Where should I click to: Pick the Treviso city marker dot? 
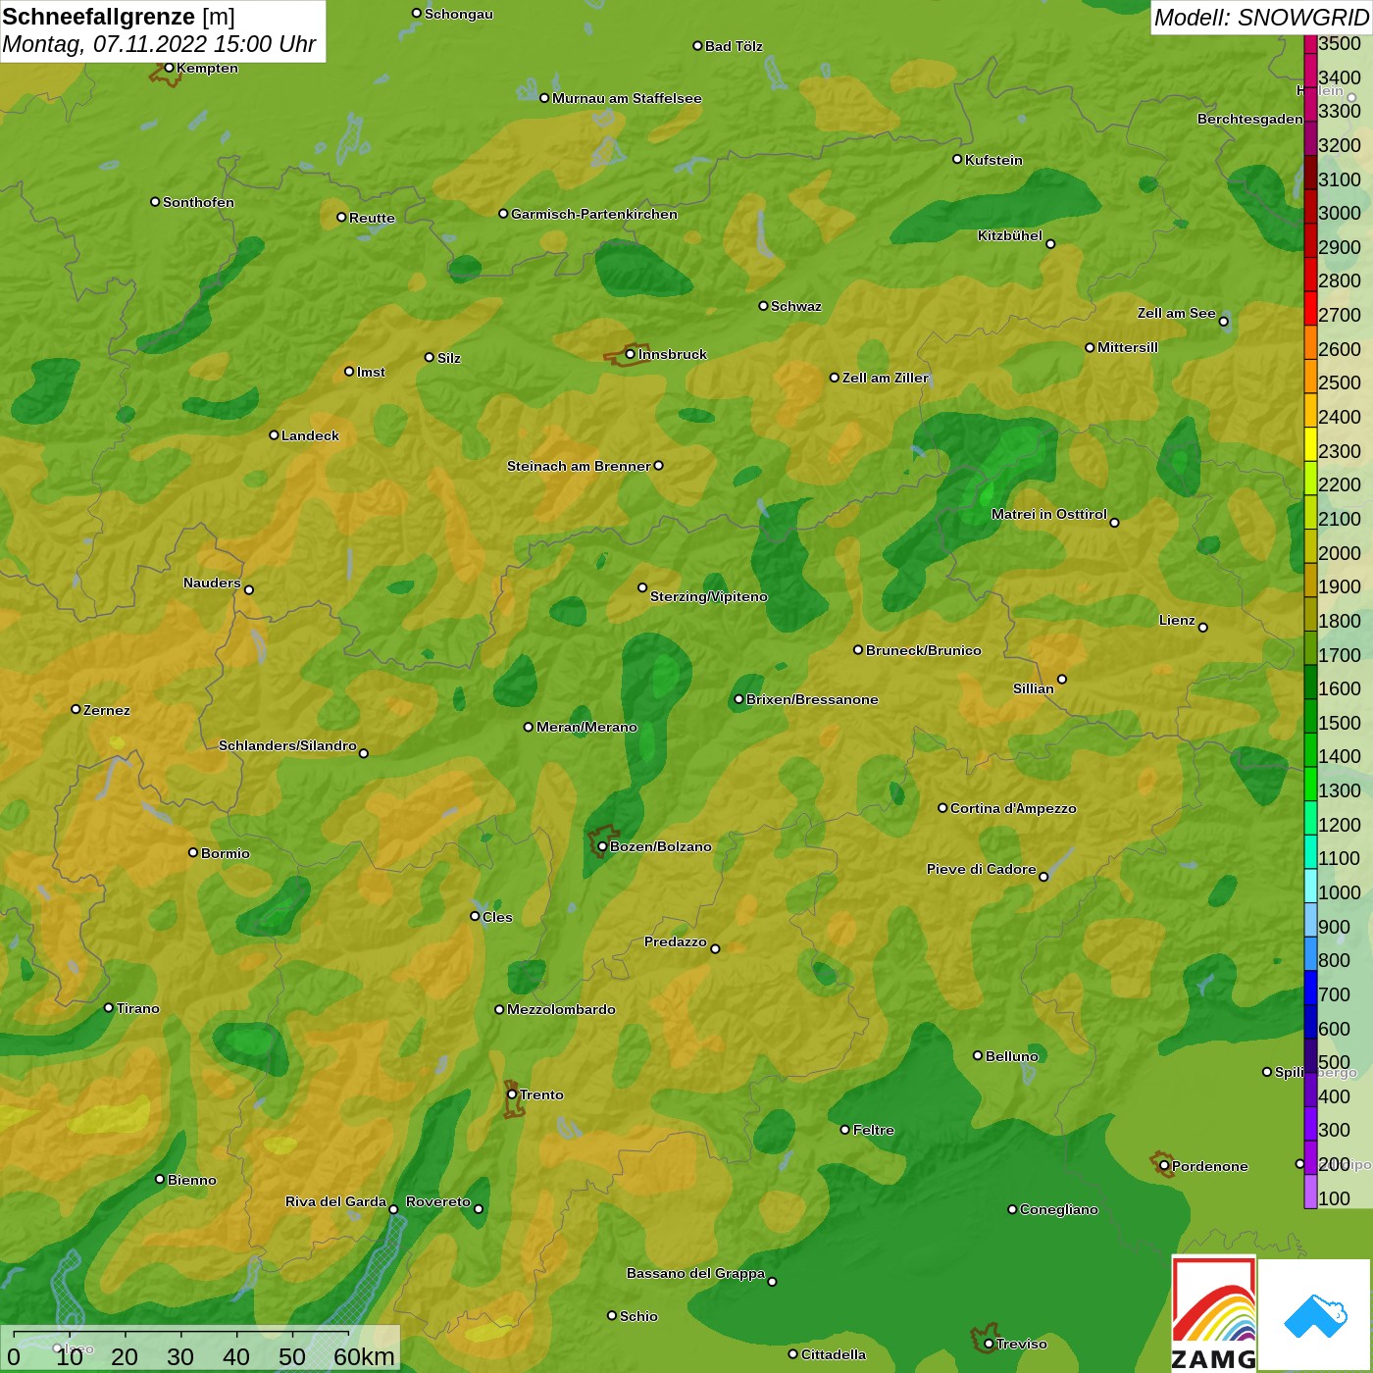989,1344
